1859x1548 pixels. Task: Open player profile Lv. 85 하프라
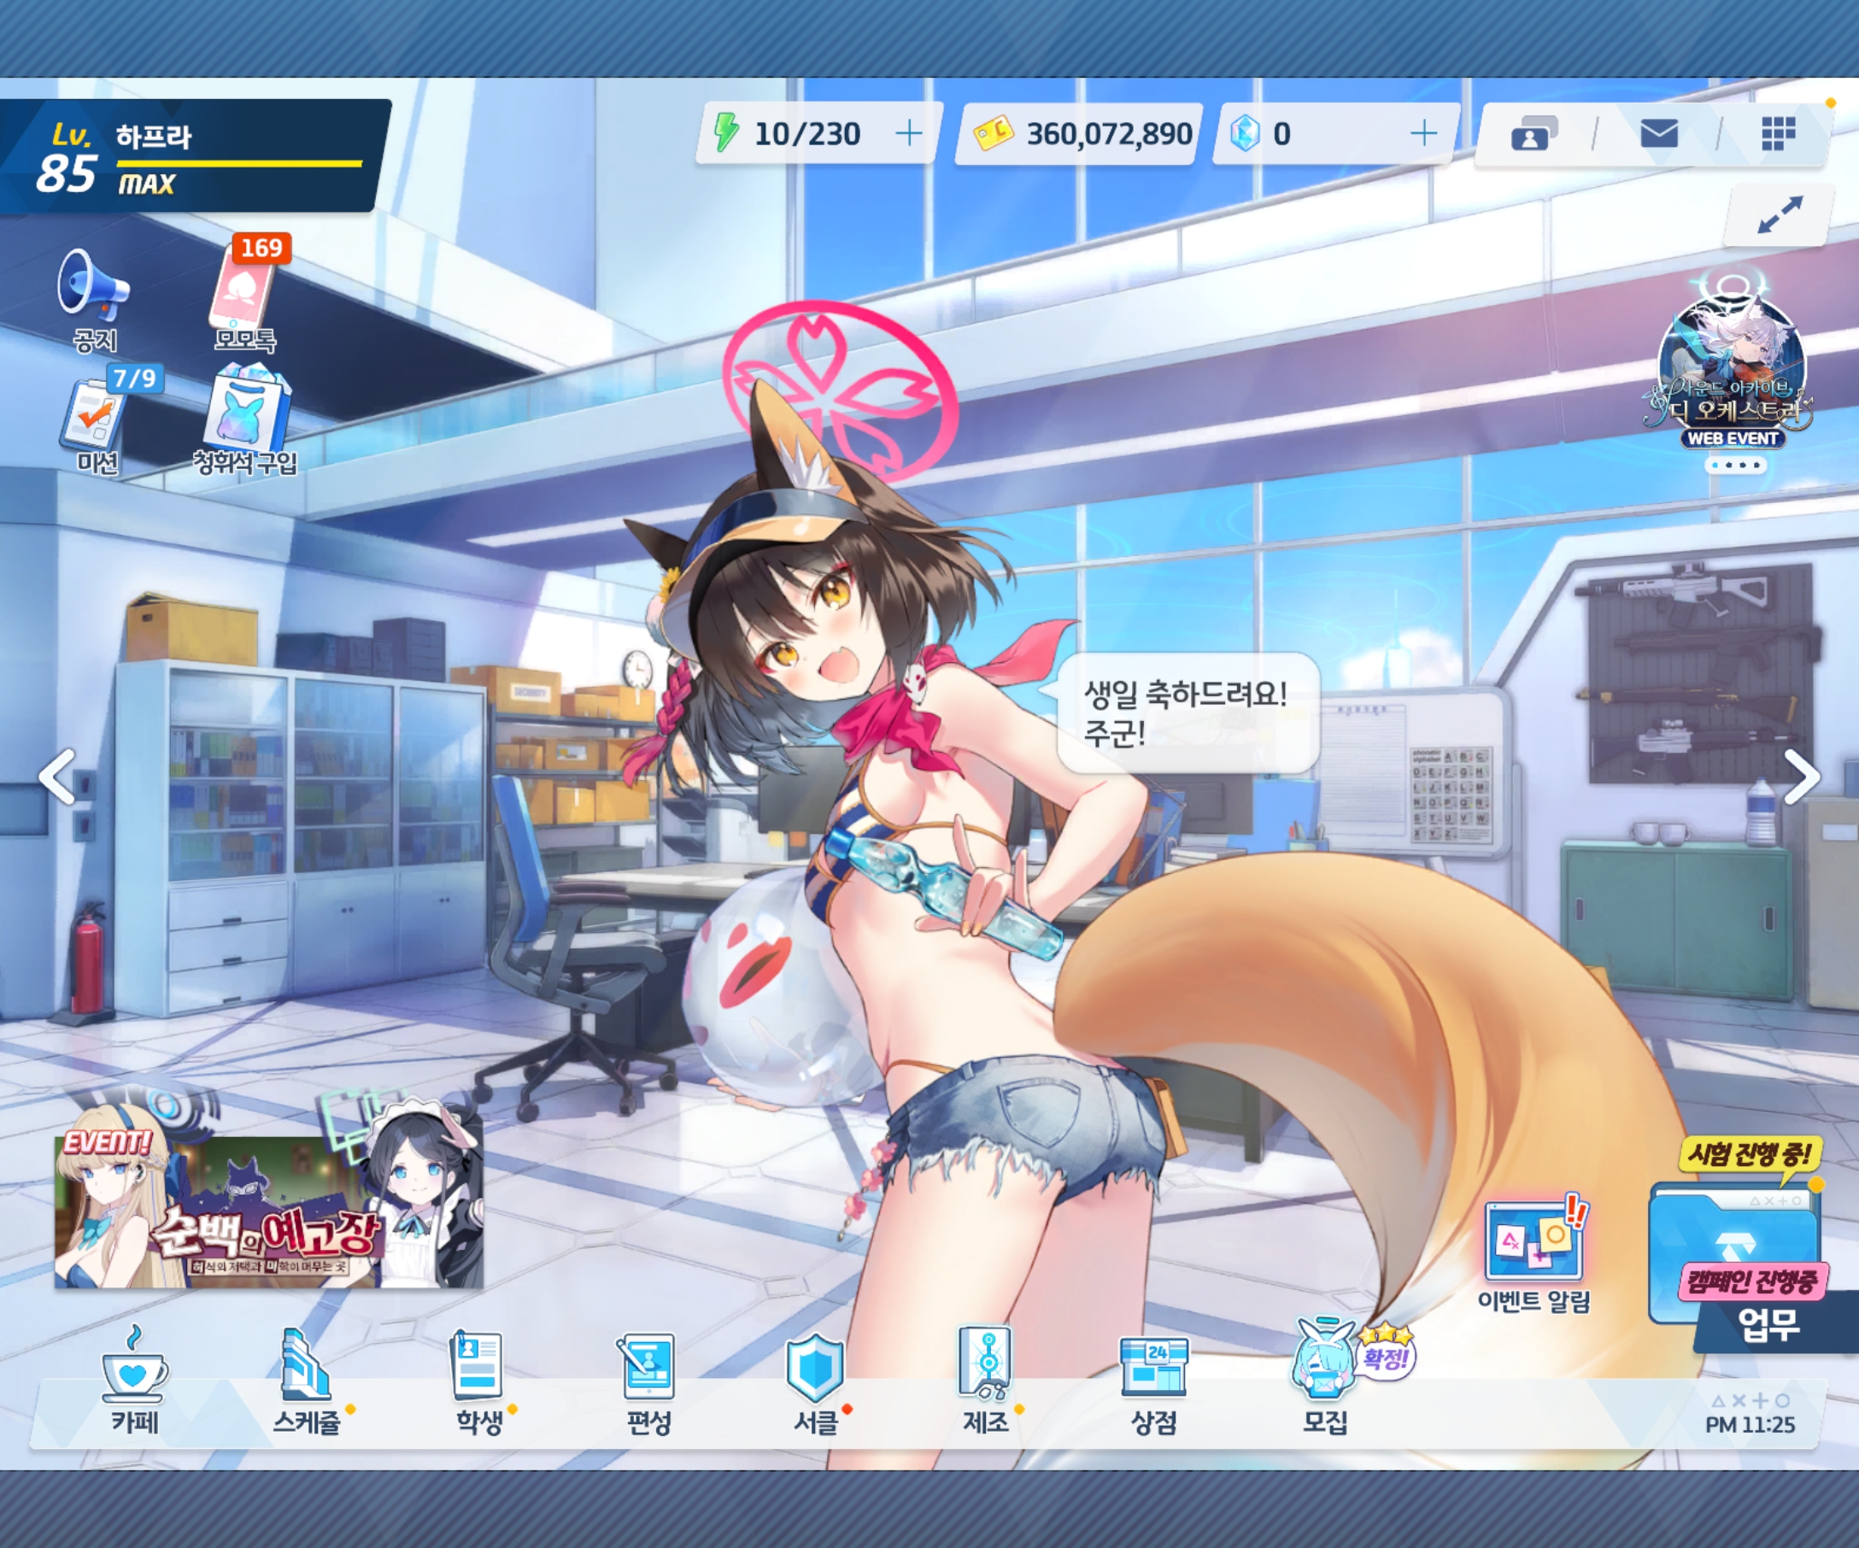tap(195, 155)
